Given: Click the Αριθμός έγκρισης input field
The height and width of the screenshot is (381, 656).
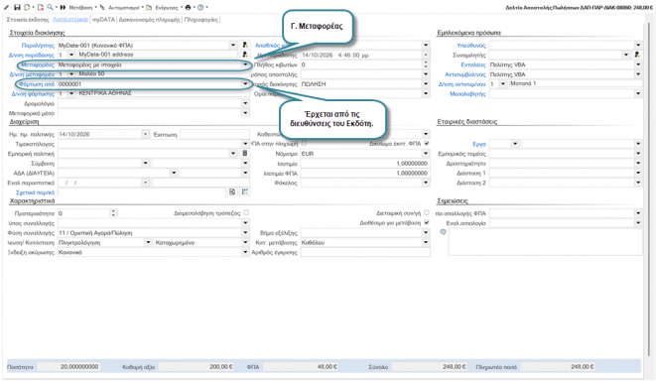Looking at the screenshot, I should pyautogui.click(x=365, y=252).
